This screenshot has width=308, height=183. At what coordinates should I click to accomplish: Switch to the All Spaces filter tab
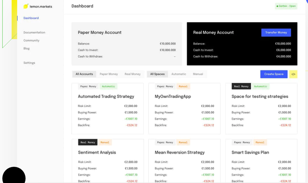tap(157, 74)
